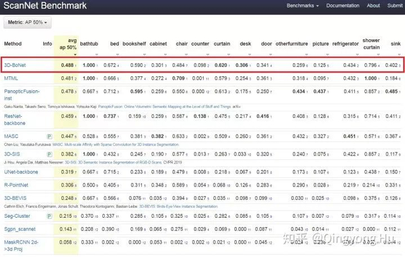
Task: Sort by the avg ap 50% arrow
Action: click(x=75, y=54)
